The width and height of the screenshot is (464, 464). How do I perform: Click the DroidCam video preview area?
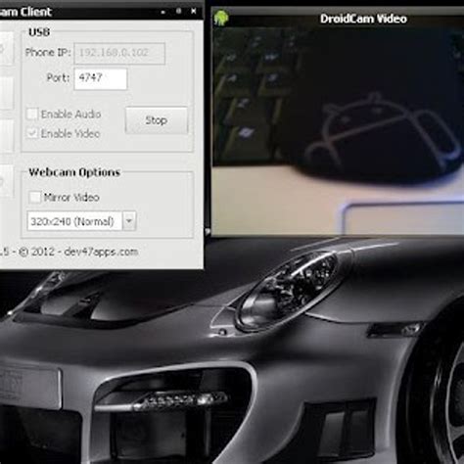pos(338,130)
